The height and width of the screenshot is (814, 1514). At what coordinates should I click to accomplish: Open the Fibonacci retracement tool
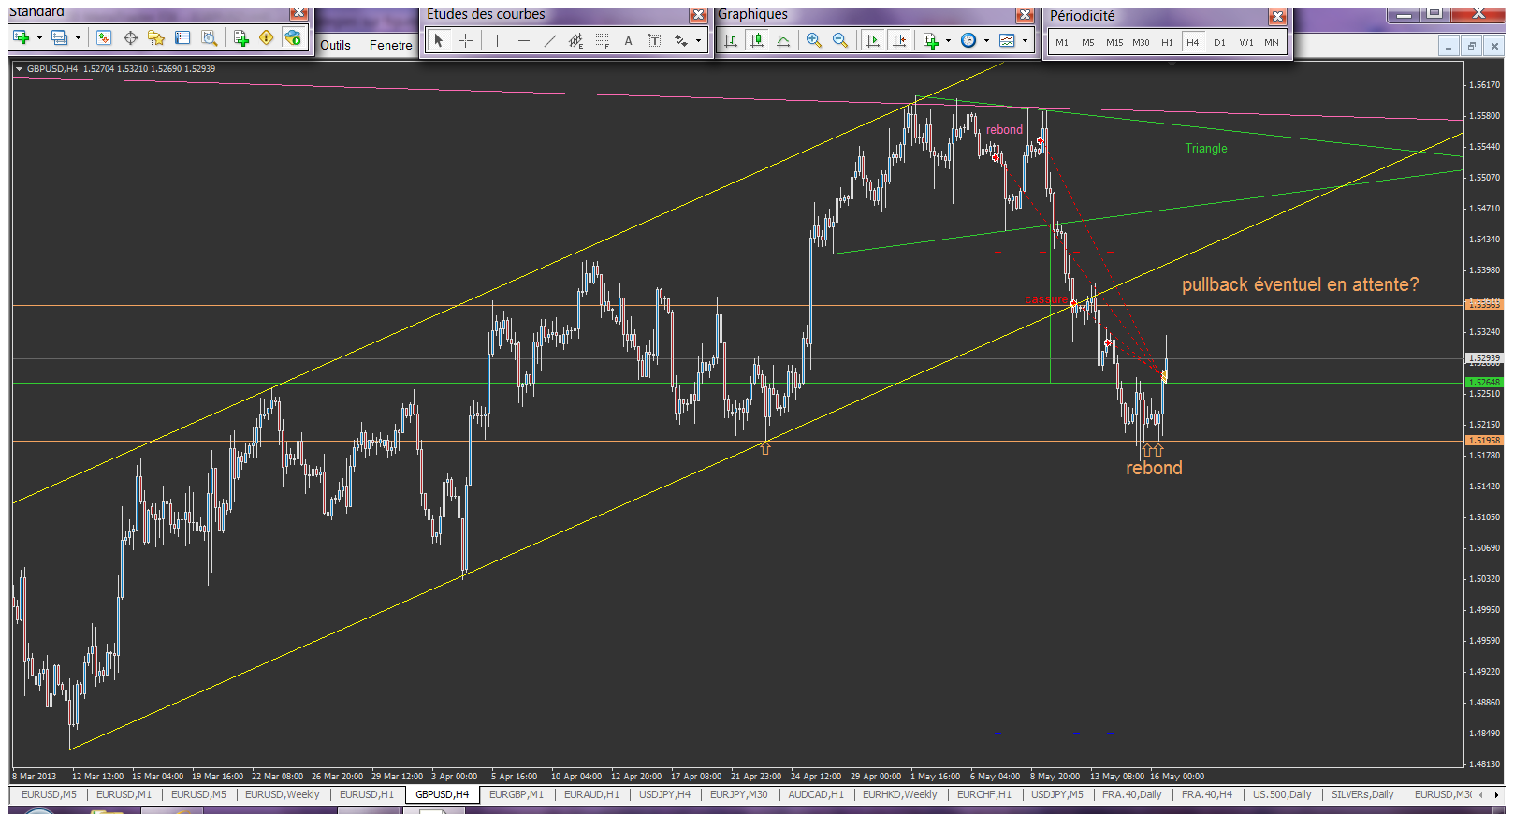pos(603,40)
